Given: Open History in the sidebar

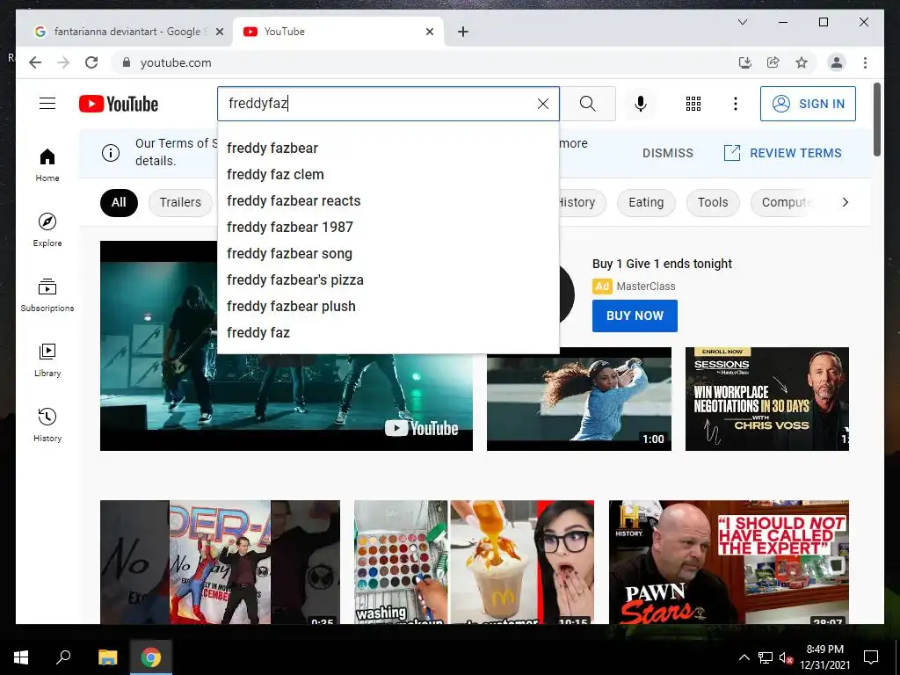Looking at the screenshot, I should click(47, 425).
